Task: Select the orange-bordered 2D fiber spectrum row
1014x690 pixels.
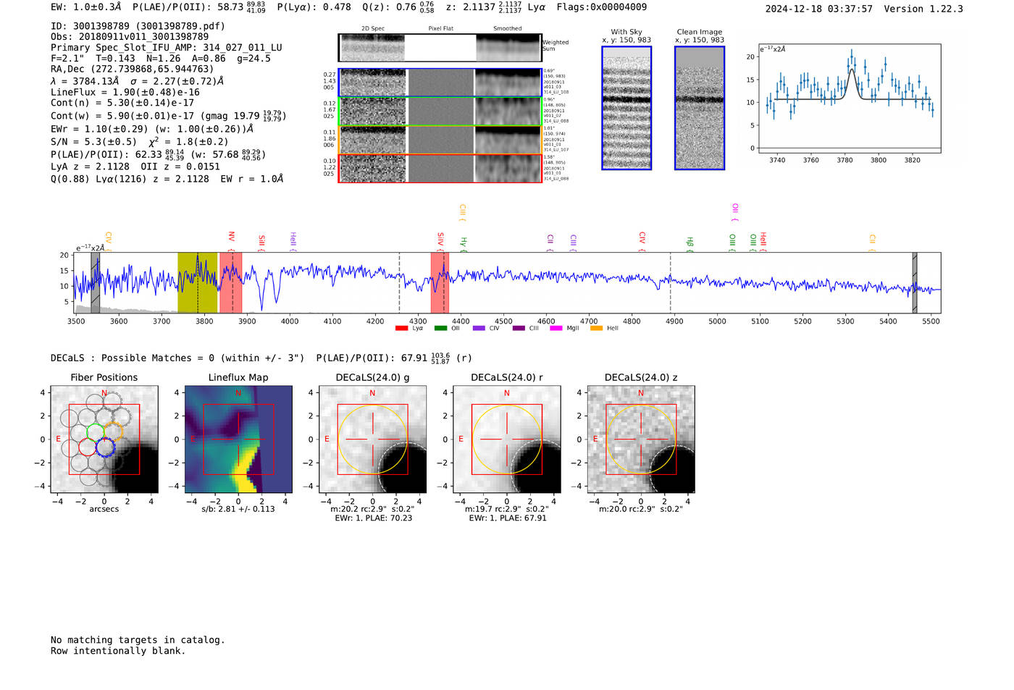Action: click(440, 140)
